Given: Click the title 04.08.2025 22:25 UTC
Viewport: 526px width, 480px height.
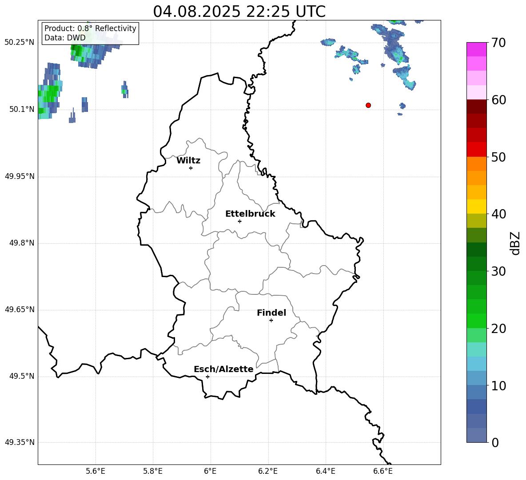Looking at the screenshot, I should tap(239, 12).
